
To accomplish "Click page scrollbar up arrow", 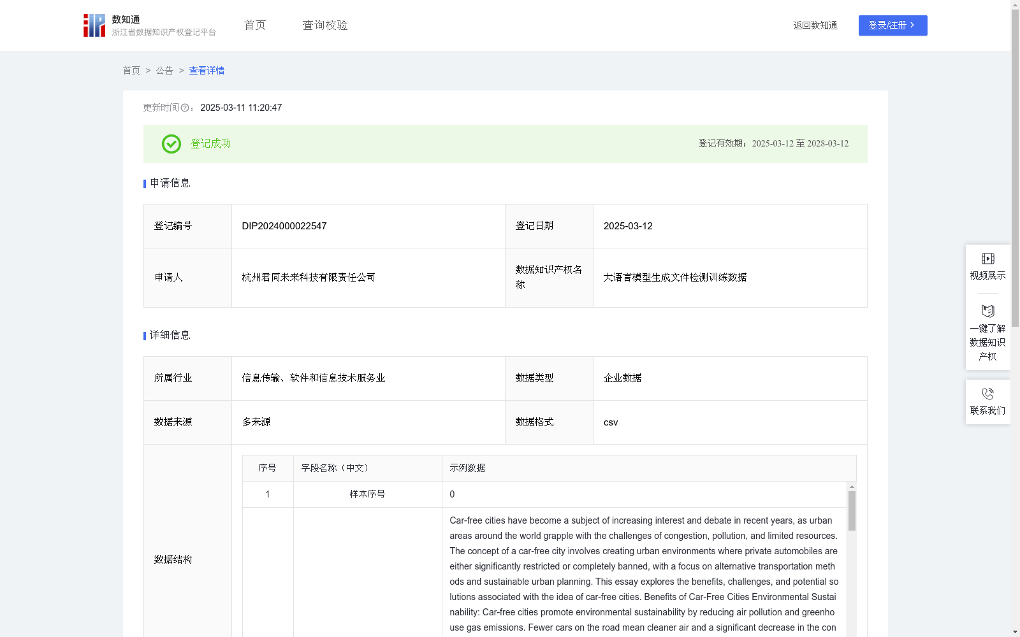I will (1015, 4).
